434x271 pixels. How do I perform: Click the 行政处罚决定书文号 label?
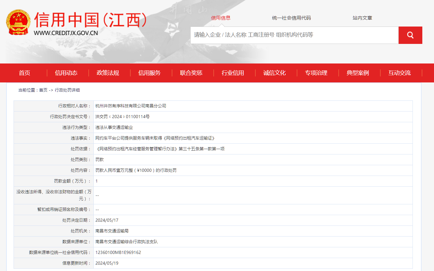70,117
